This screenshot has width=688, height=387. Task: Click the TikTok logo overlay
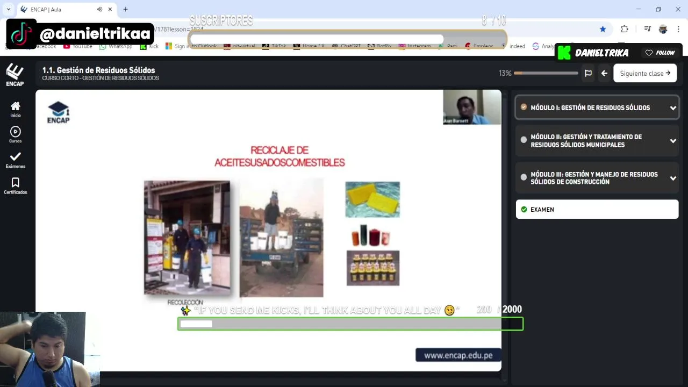[21, 34]
